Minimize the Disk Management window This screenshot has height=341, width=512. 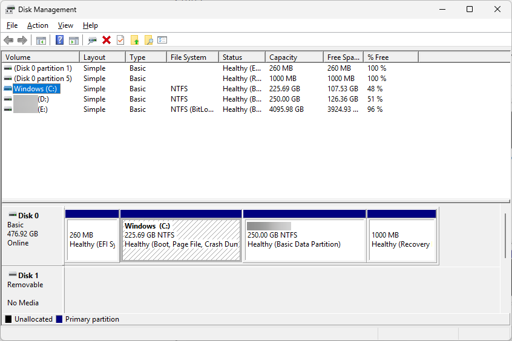click(x=442, y=9)
